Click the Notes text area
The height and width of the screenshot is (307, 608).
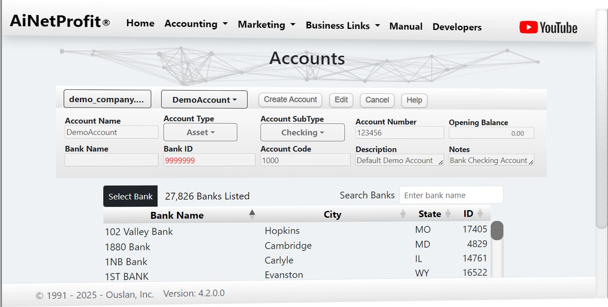(x=492, y=160)
